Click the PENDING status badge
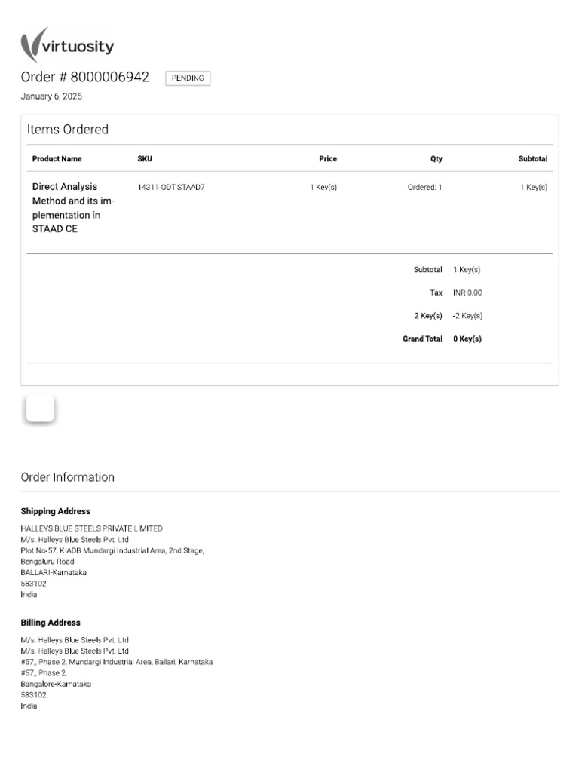 pos(188,78)
